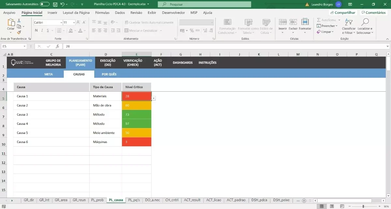Click the percent style icon
391x209 pixels.
coord(192,31)
